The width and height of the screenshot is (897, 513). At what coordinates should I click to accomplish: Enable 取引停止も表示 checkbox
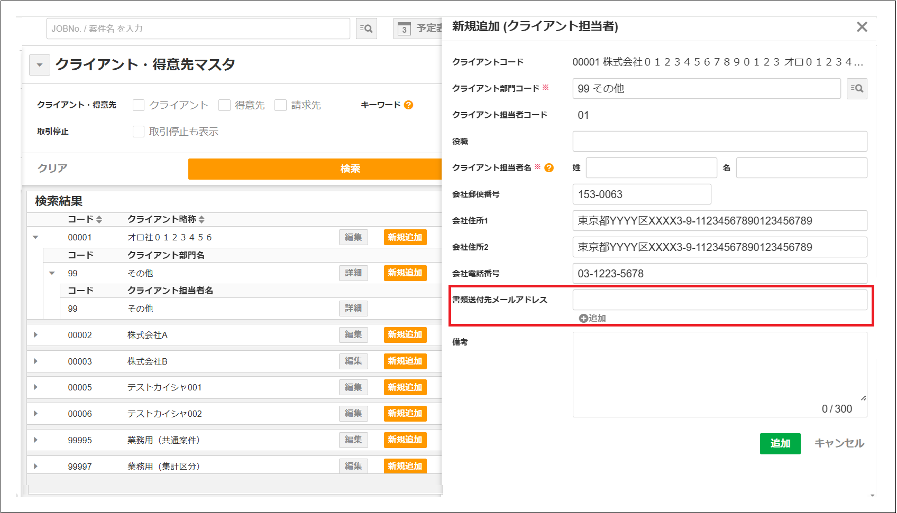point(139,132)
